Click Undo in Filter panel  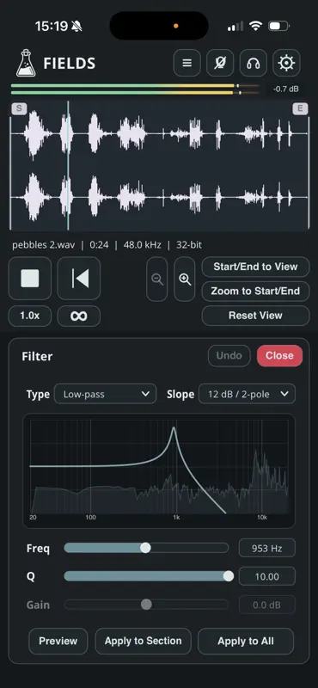click(229, 356)
